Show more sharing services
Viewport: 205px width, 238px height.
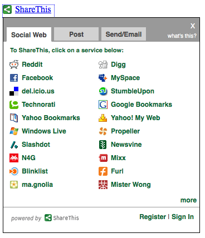(188, 200)
